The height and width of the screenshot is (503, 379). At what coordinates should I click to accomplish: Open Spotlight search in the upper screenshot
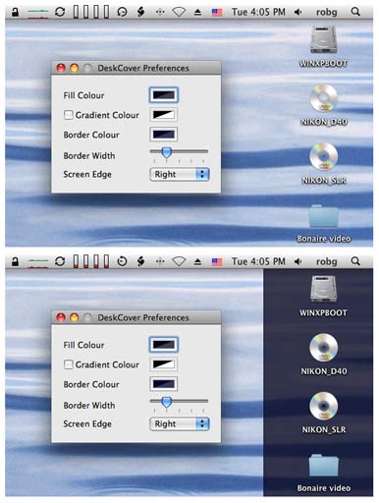coord(355,12)
